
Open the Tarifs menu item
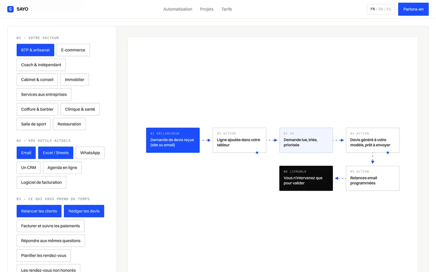tap(227, 9)
